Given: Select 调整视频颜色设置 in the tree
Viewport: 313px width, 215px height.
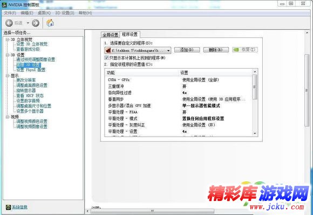Looking at the screenshot, I should click(x=32, y=122).
